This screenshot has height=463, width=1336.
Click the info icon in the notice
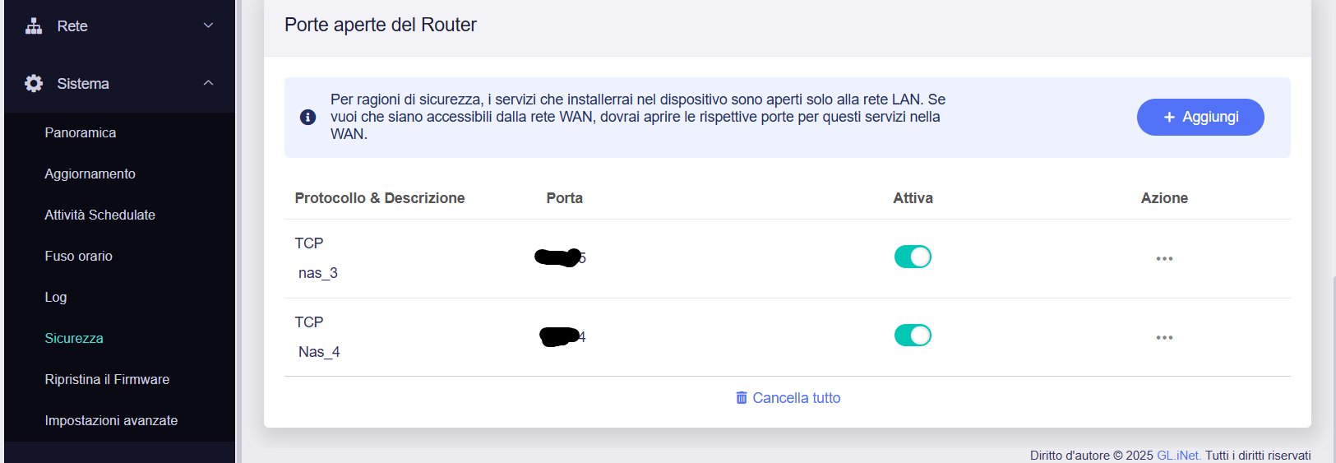308,117
